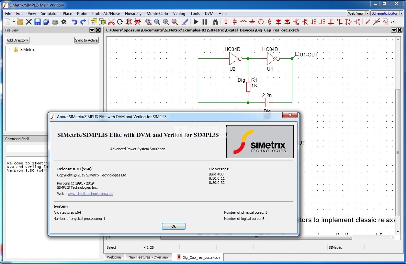Rotate the selected component
Viewport: 406px width, 264px height.
(120, 22)
